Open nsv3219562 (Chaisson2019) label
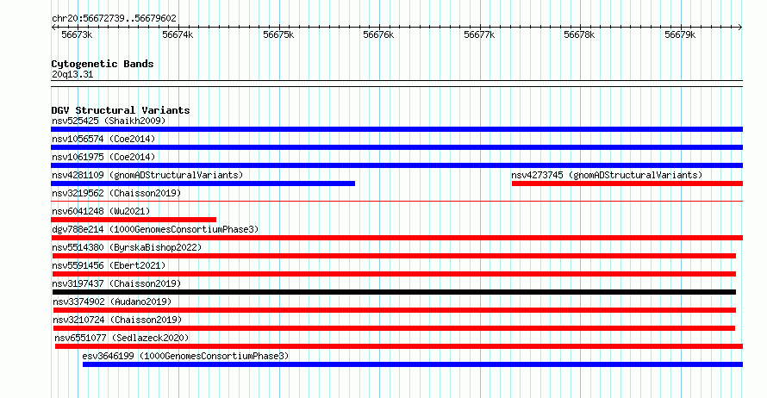 tap(116, 193)
